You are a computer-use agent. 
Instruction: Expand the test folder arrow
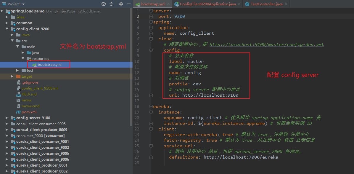click(17, 71)
